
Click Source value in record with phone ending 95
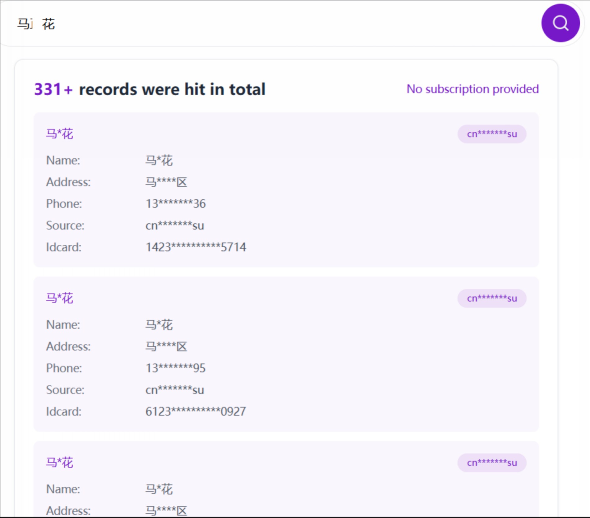[x=175, y=390]
